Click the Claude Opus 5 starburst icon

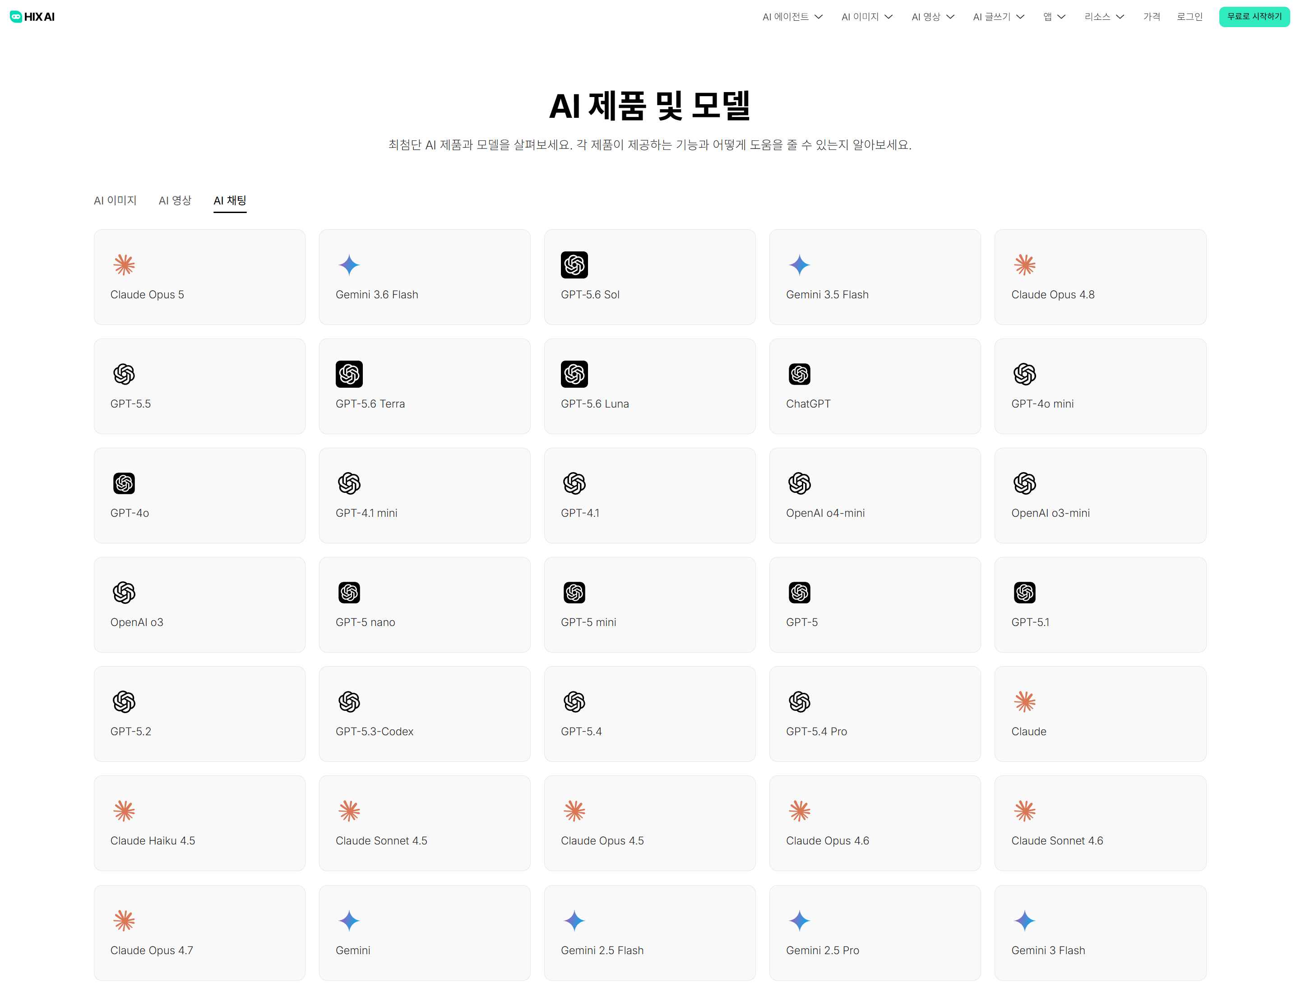[x=124, y=264]
